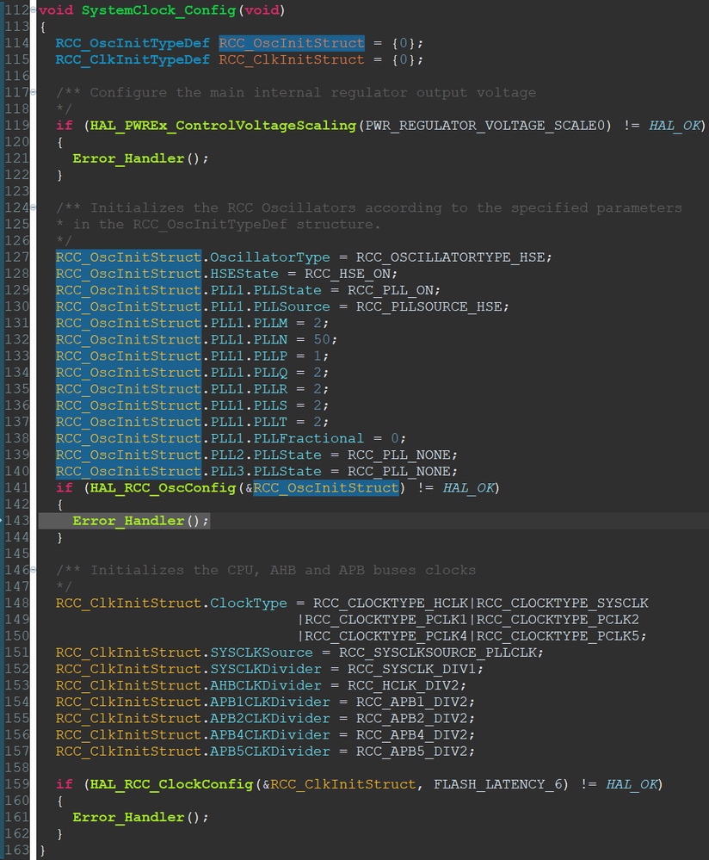Collapse the comment fold marker at line 124
The image size is (709, 860).
coord(33,207)
